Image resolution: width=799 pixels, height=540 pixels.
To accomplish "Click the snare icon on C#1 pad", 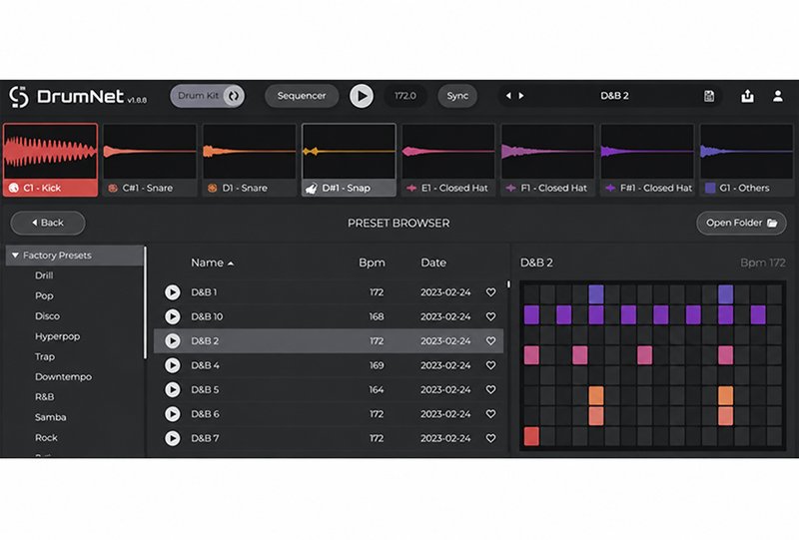I will click(x=113, y=188).
